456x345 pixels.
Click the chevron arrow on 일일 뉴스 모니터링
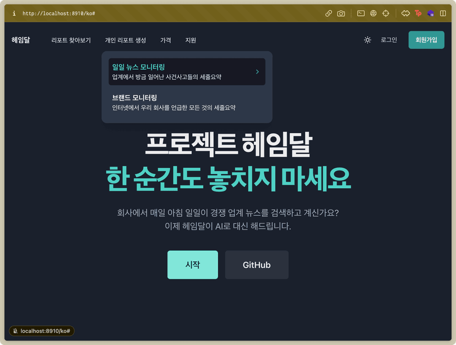click(257, 72)
